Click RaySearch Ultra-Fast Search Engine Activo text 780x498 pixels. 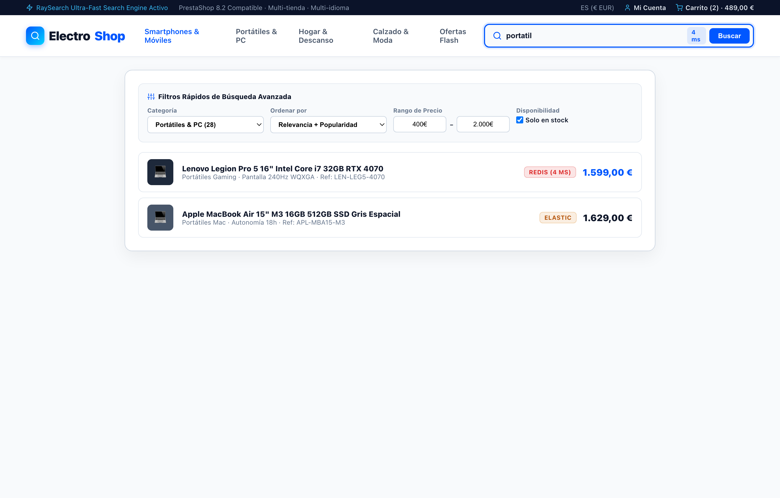click(x=102, y=8)
